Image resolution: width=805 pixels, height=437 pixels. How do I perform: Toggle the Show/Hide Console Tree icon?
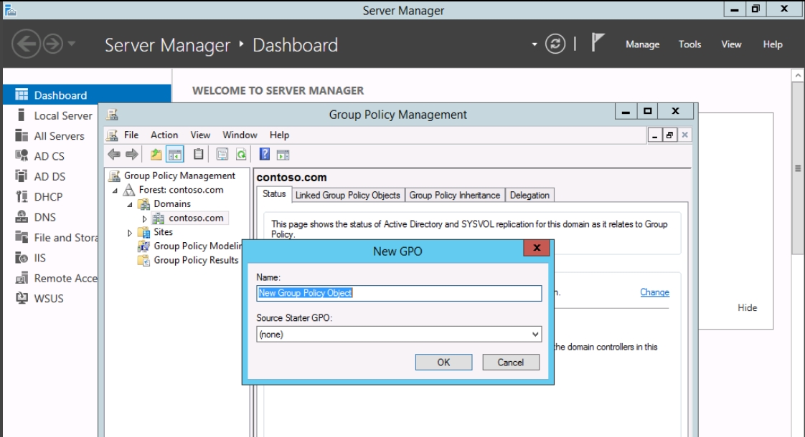click(174, 154)
